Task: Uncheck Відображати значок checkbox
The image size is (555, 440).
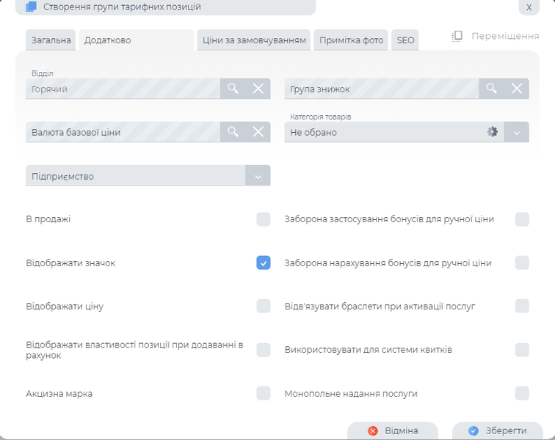Action: 264,263
